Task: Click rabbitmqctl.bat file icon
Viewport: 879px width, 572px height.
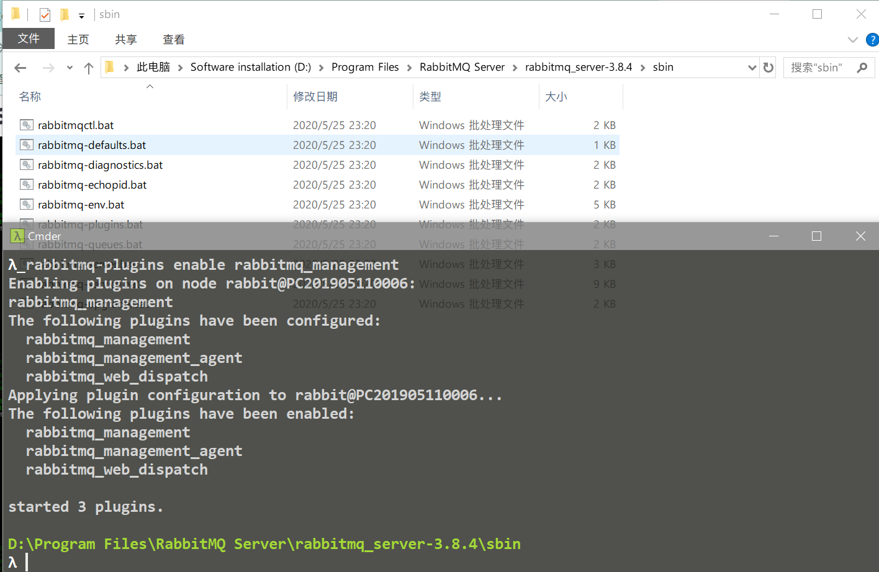Action: point(26,125)
